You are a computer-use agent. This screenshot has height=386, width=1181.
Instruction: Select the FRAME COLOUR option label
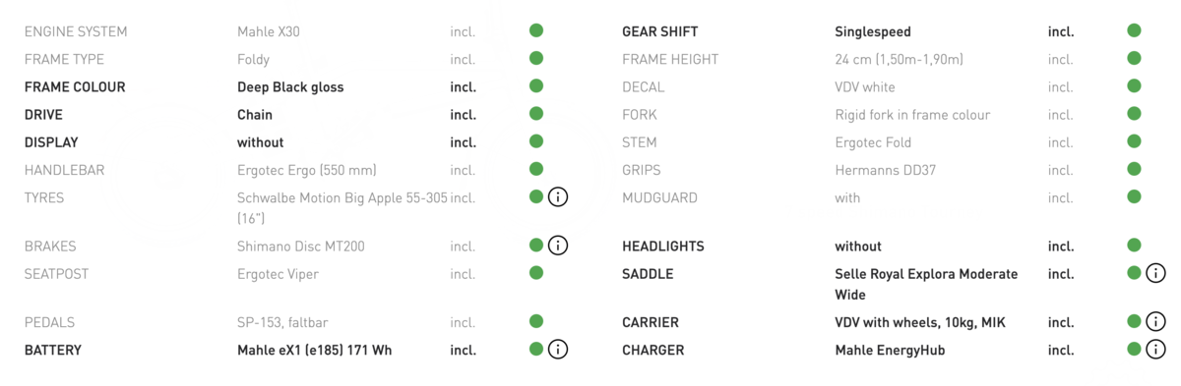75,86
